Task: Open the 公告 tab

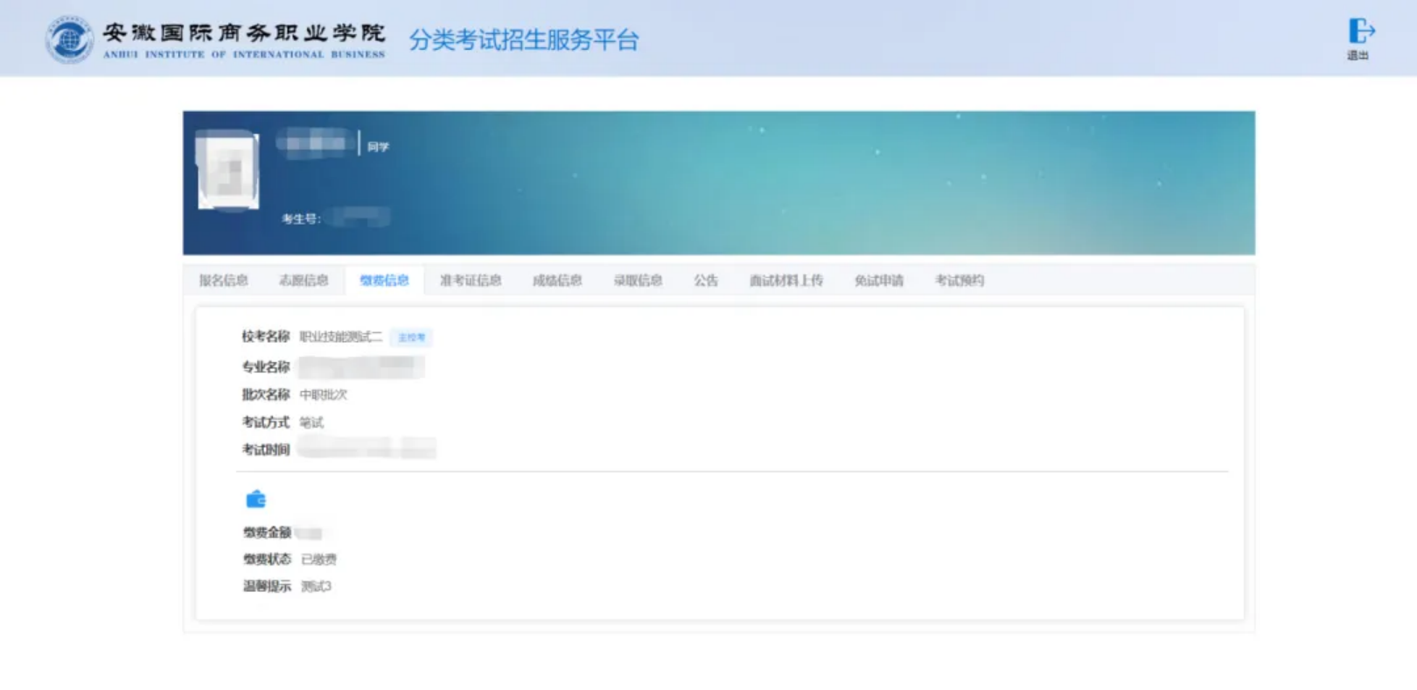Action: [706, 281]
